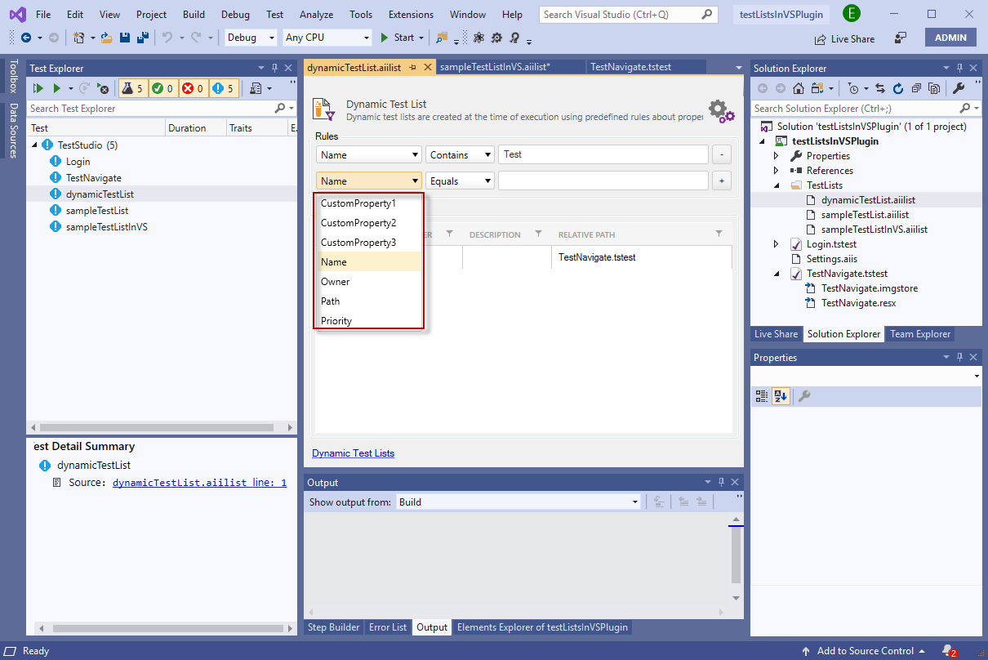Viewport: 988px width, 660px height.
Task: Remove the first rule with minus button
Action: pyautogui.click(x=722, y=154)
